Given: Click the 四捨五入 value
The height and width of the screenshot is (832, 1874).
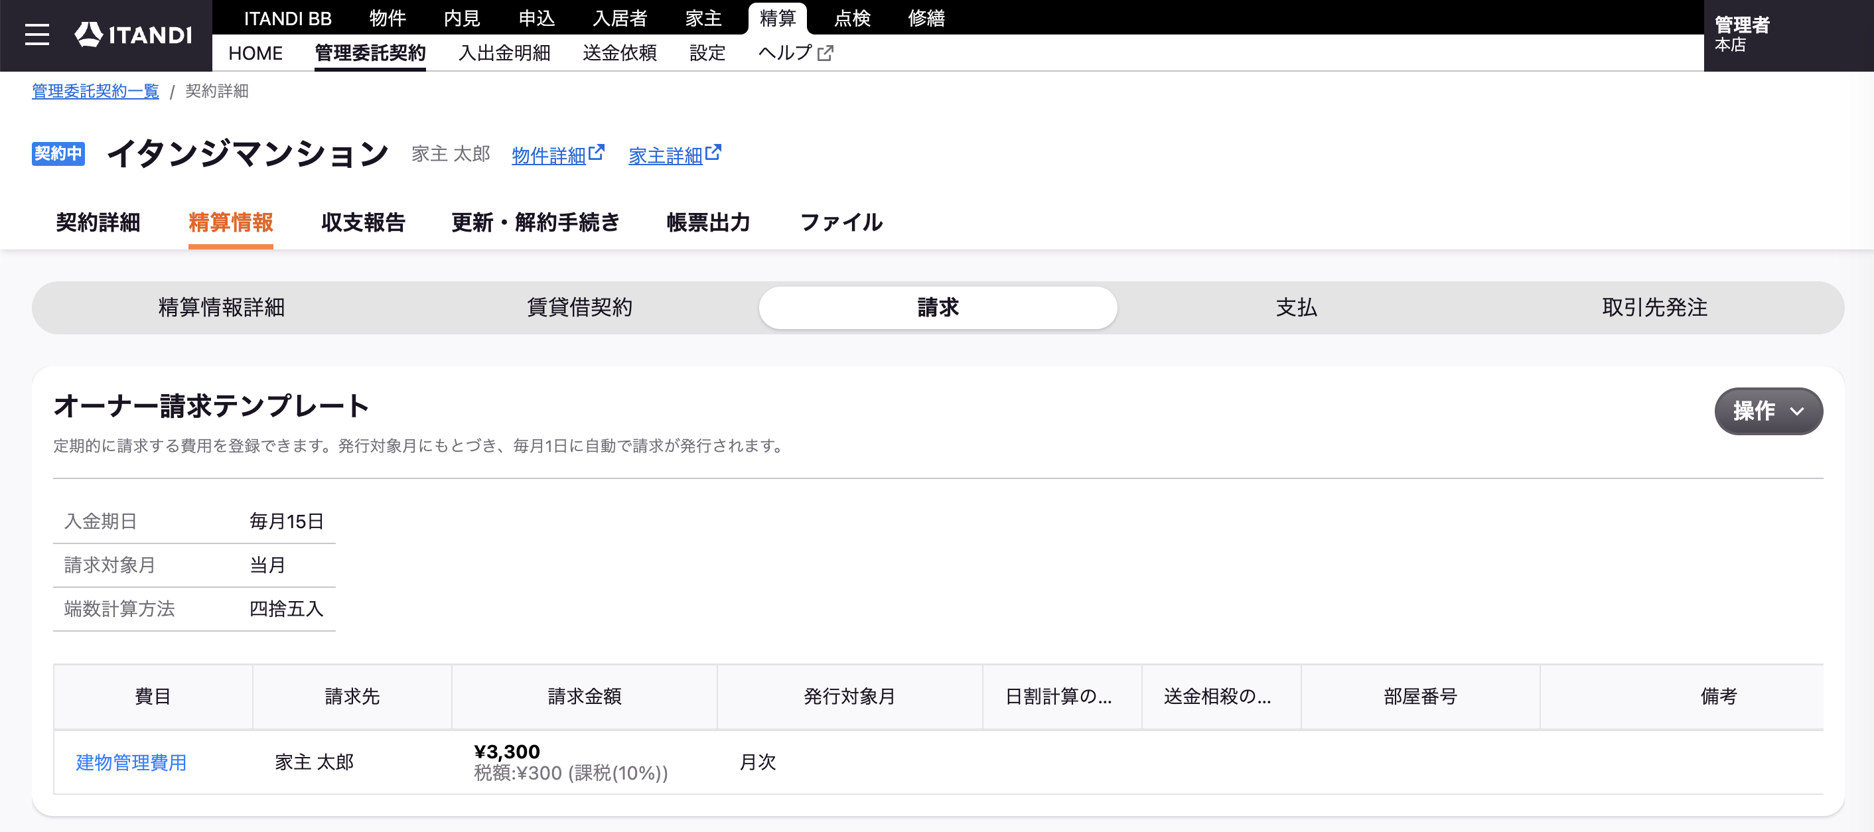Looking at the screenshot, I should (287, 608).
